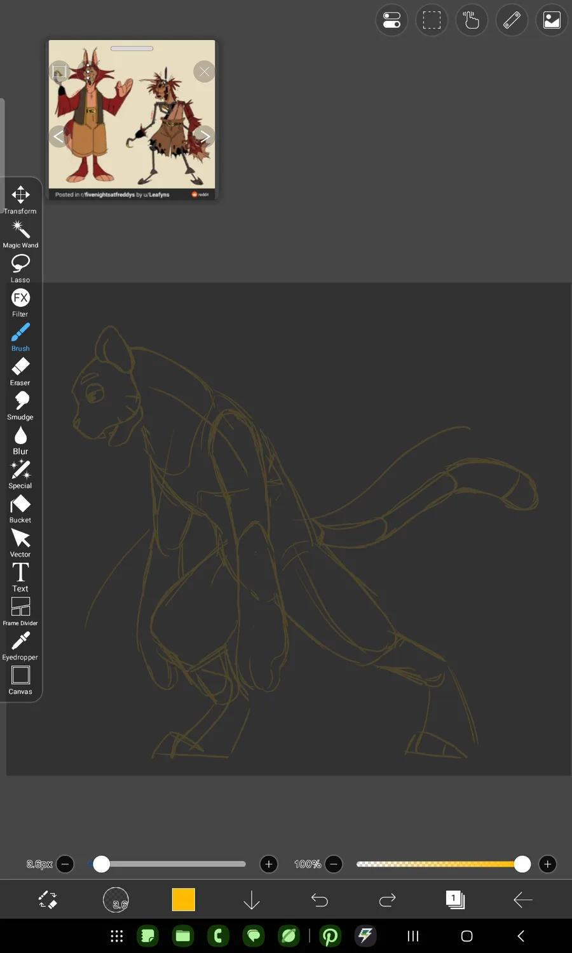The image size is (572, 953).
Task: Select the Lasso tool
Action: point(20,268)
